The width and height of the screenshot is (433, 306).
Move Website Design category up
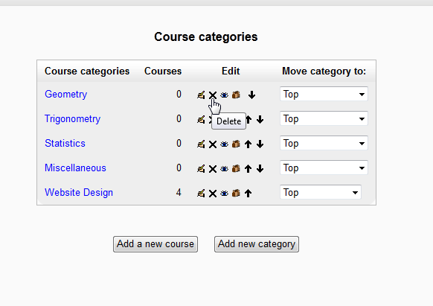[x=248, y=194]
